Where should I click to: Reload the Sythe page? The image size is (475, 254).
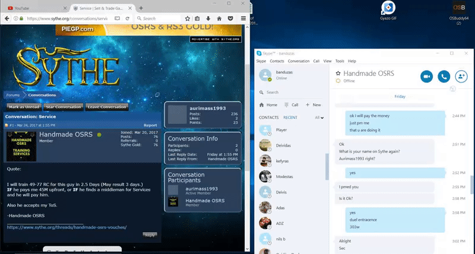click(x=128, y=18)
